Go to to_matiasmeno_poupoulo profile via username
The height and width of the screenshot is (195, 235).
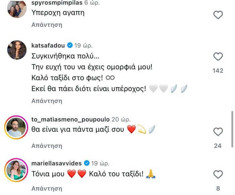coord(70,120)
